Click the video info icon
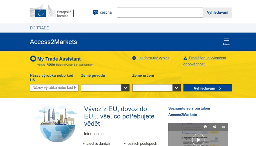256x146 pixels. (x=205, y=127)
